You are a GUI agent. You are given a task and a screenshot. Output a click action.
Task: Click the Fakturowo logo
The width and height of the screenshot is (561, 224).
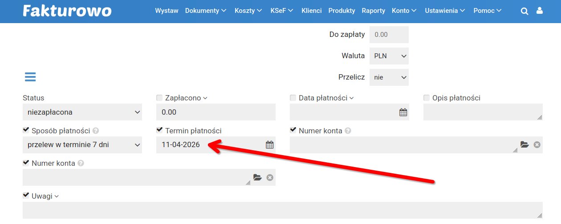(x=67, y=11)
